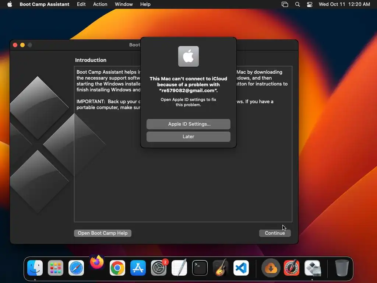Click the Apple logo in the iCloud dialog
Image resolution: width=377 pixels, height=283 pixels.
pyautogui.click(x=188, y=56)
